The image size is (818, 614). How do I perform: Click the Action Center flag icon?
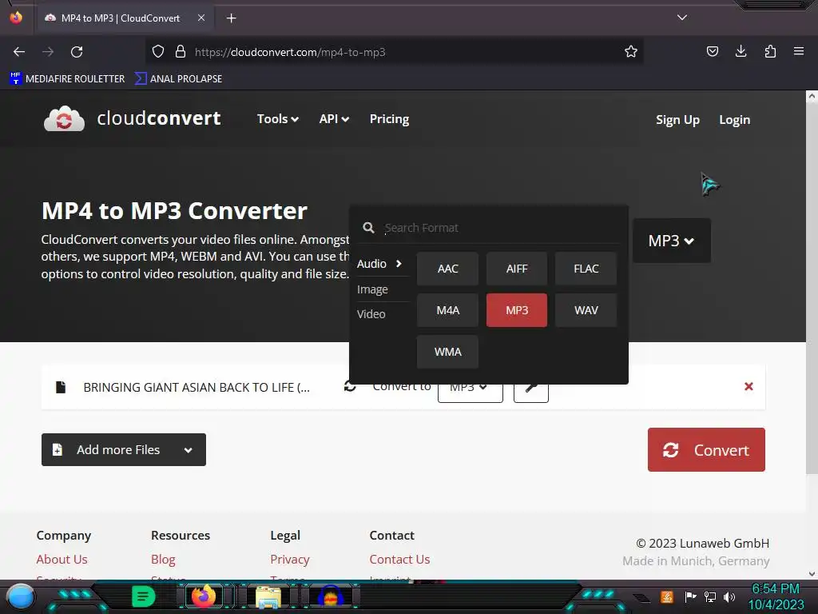690,596
